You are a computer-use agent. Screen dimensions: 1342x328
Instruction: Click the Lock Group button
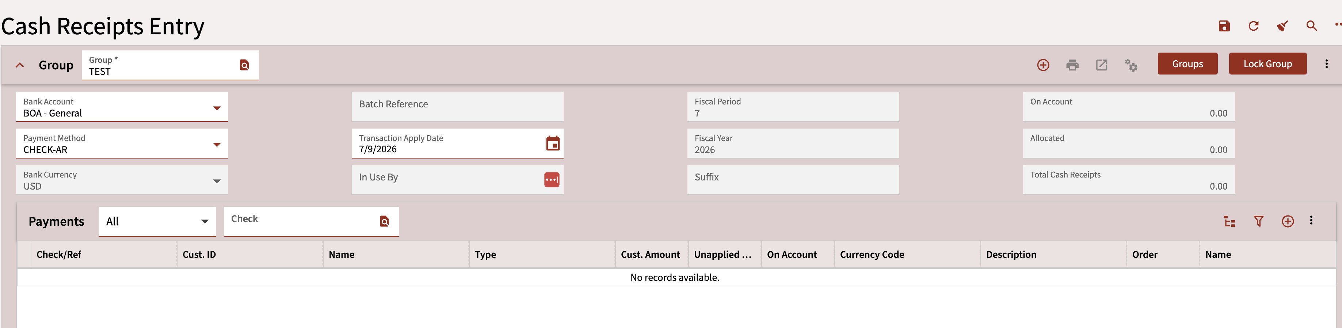coord(1267,64)
